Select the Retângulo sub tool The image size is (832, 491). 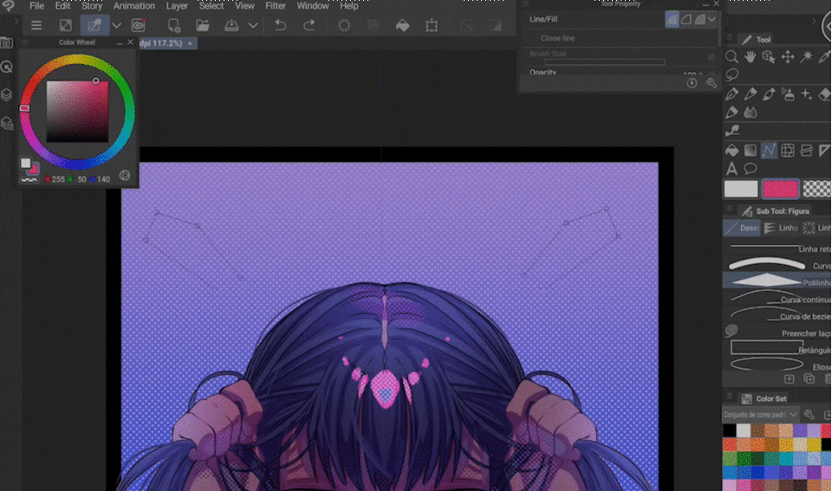(x=777, y=349)
